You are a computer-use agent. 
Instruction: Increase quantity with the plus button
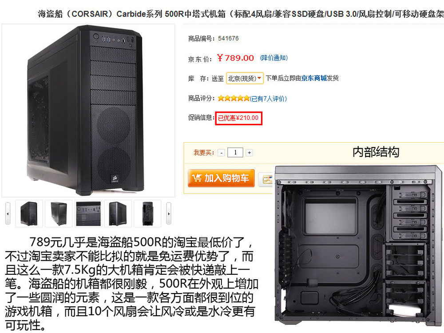click(249, 153)
